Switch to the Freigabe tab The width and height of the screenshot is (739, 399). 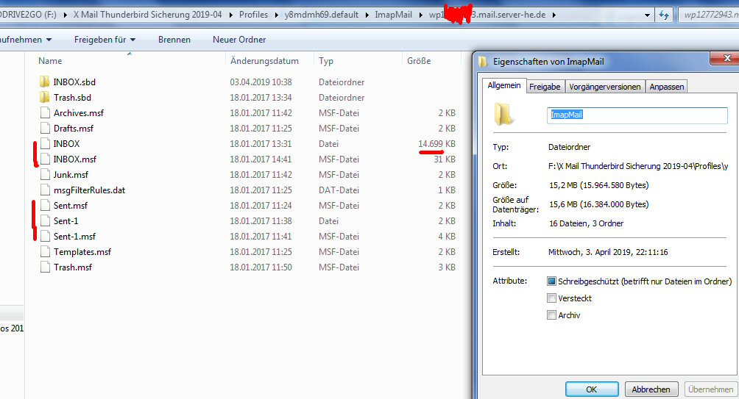(x=545, y=87)
